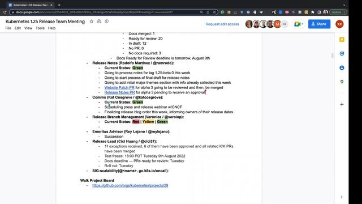Click the Release Notes (Rodolfo Martinez) heading

click(133, 63)
